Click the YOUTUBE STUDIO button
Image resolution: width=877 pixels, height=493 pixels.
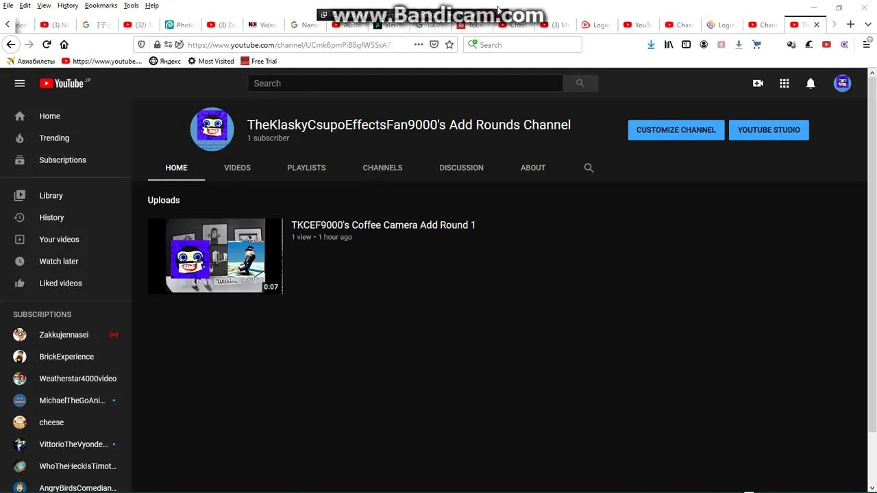click(769, 130)
